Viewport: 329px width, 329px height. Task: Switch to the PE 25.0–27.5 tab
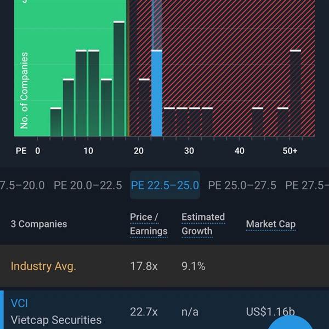(242, 185)
